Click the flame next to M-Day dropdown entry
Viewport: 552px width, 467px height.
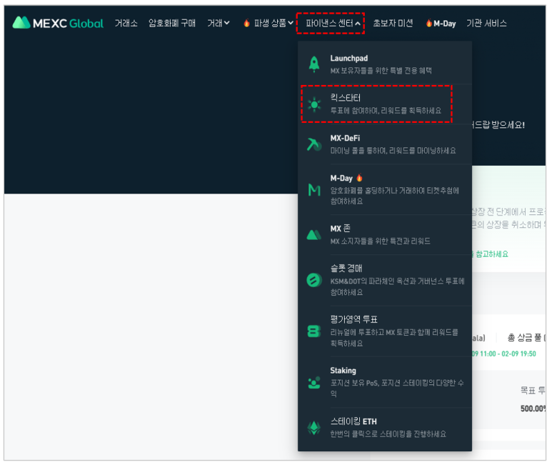[x=359, y=178]
